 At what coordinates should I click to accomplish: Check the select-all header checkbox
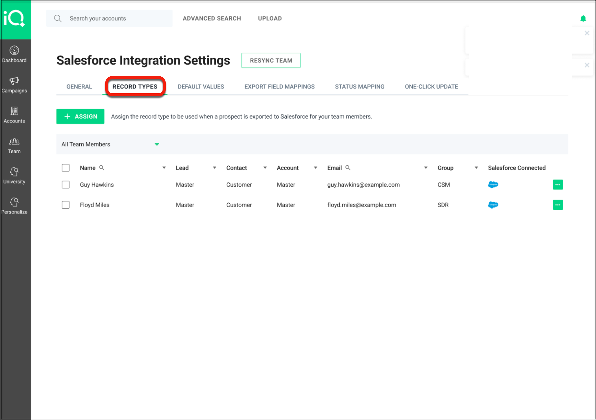point(66,168)
